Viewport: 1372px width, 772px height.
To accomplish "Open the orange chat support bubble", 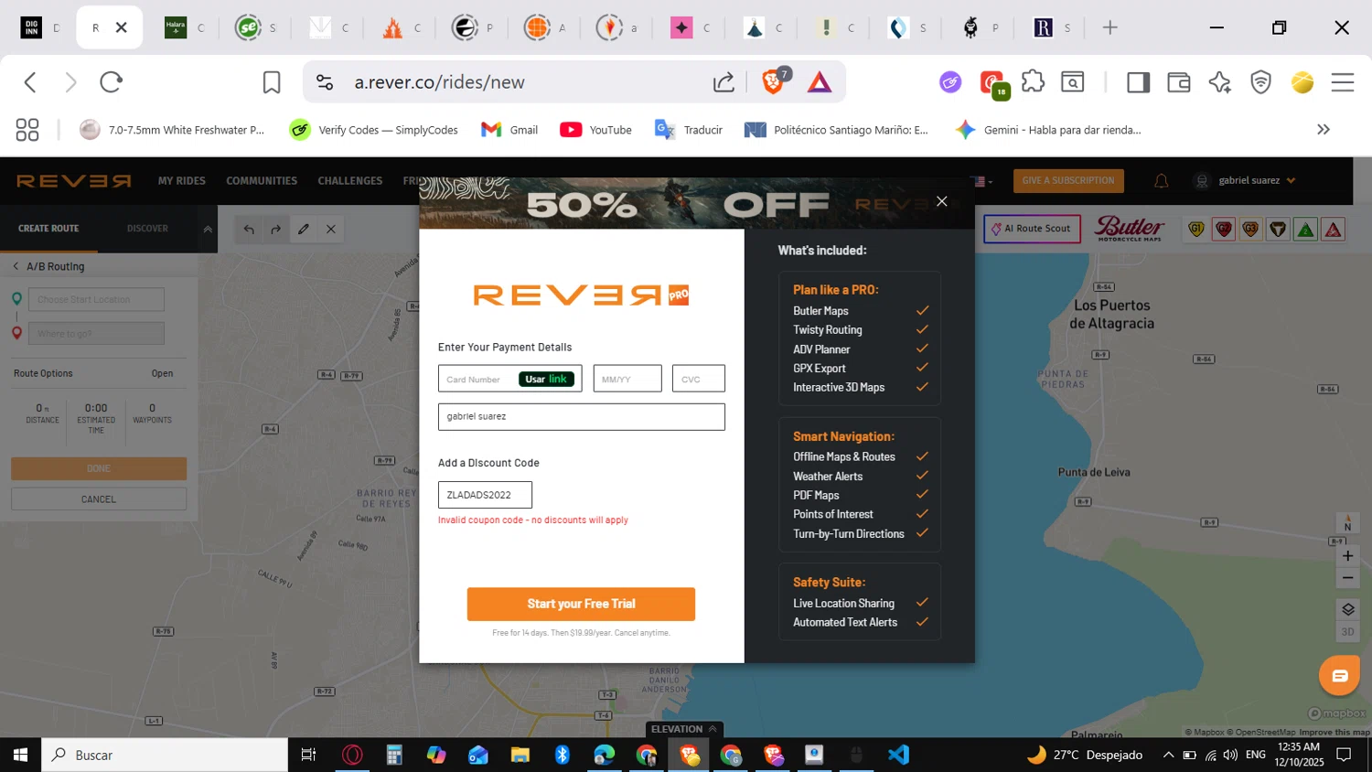I will [x=1339, y=676].
